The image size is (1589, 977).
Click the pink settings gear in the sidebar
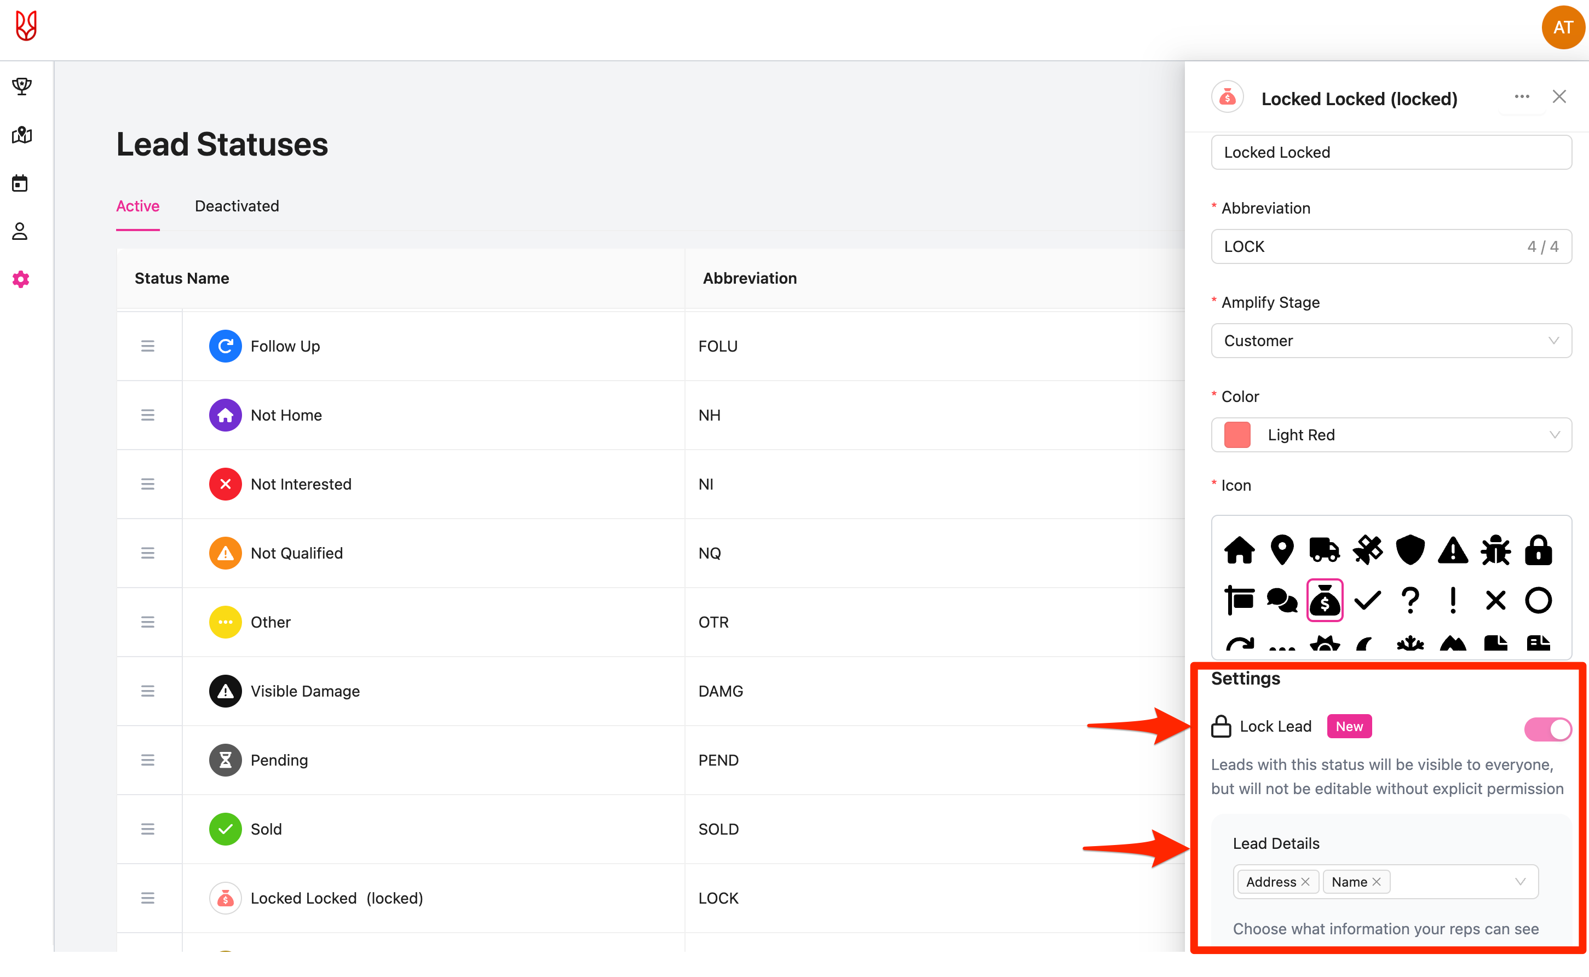tap(21, 279)
